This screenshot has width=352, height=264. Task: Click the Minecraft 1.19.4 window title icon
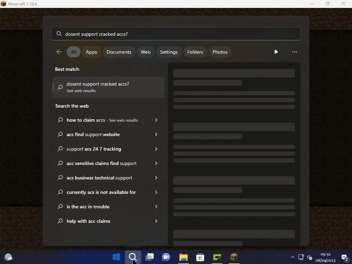[x=3, y=4]
